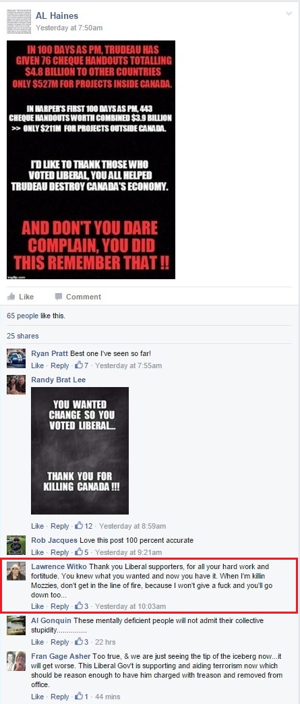Like Rob Jacques' comment
Viewport: 300px width, 704px height.
[37, 552]
